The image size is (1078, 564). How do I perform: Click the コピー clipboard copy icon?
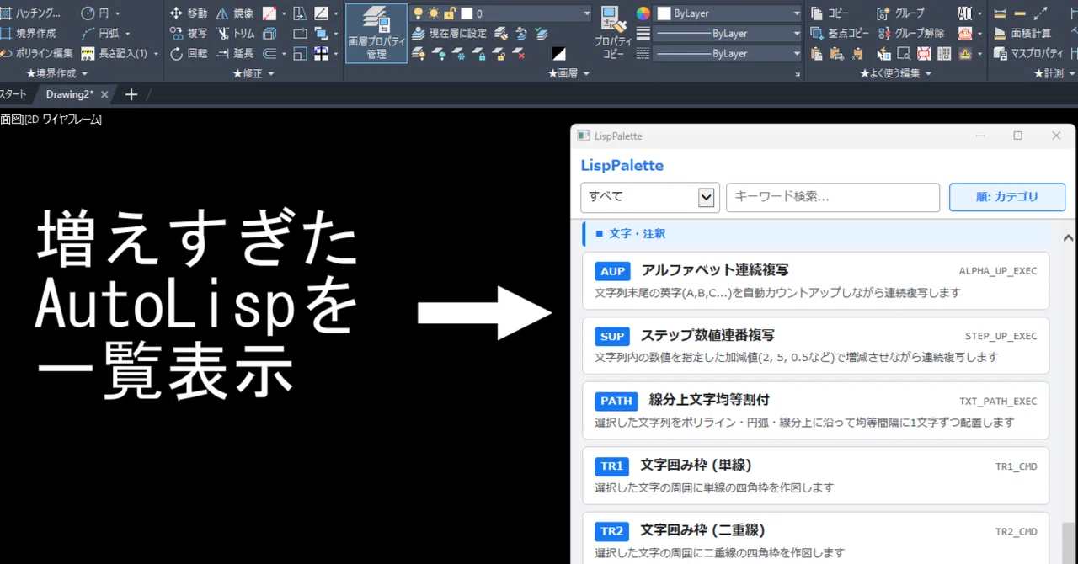(x=830, y=13)
